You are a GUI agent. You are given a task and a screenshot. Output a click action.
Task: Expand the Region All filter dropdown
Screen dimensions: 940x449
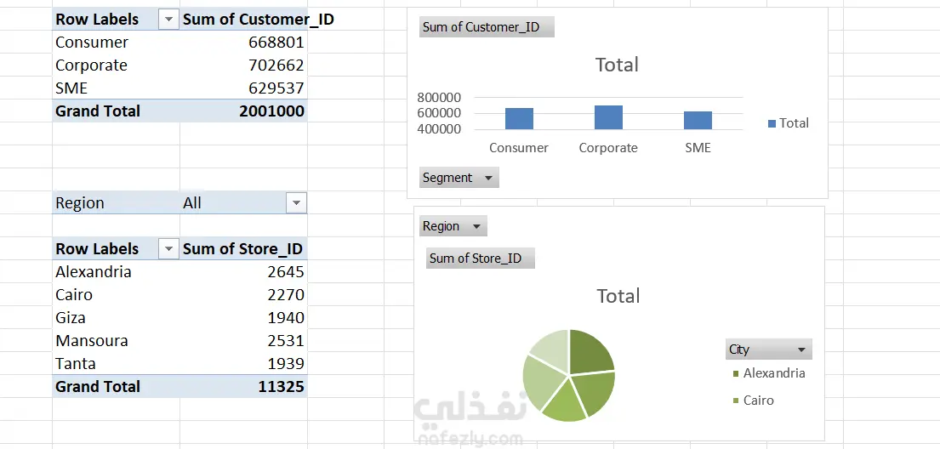point(296,202)
